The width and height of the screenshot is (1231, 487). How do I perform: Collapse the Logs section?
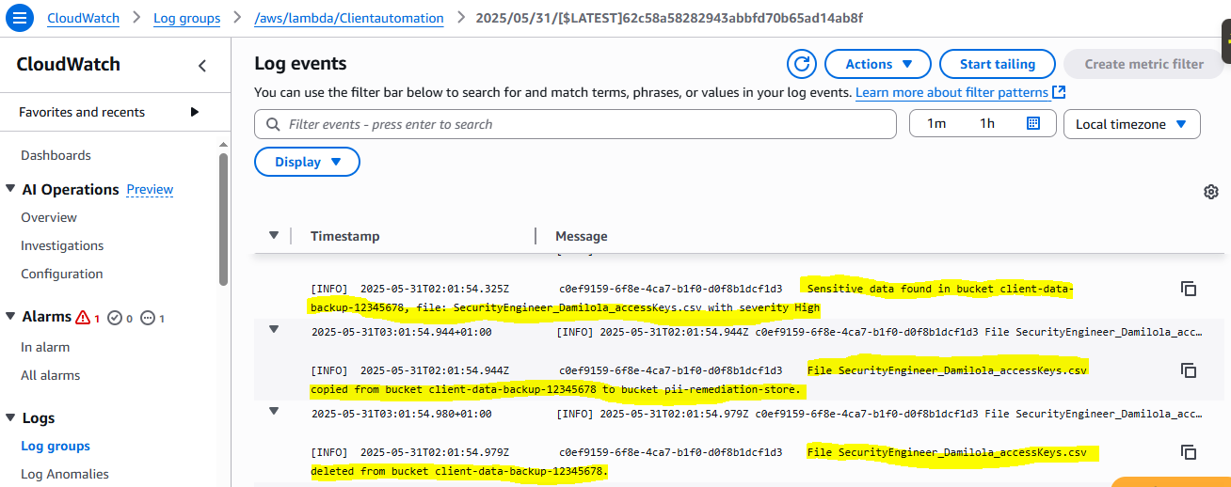10,418
